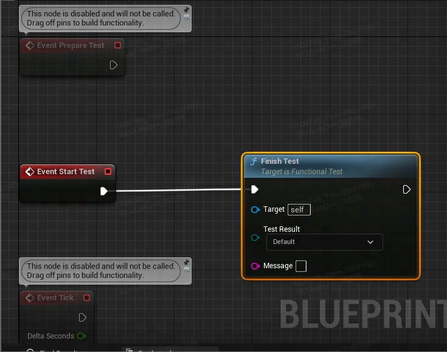Click the Event Prepare Test diamond event icon
Screen dimensions: 447x352
pyautogui.click(x=30, y=46)
